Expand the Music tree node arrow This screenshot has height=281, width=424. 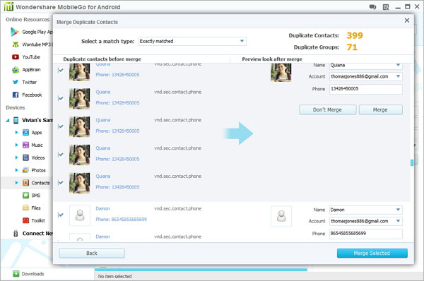tap(16, 145)
